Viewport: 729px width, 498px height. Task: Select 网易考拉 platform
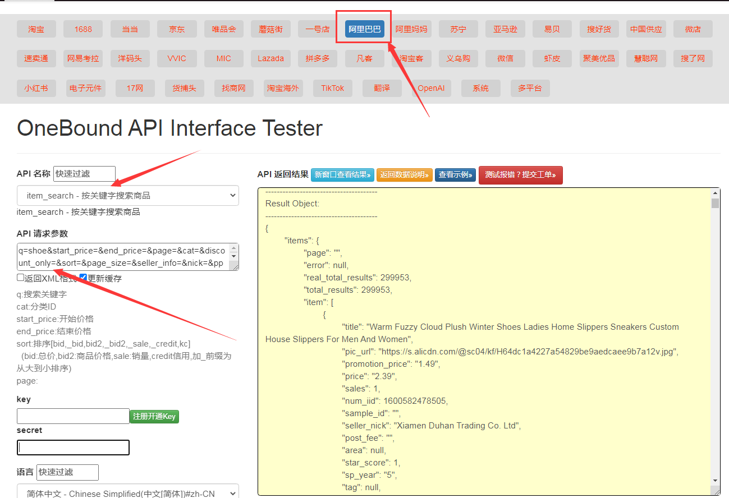pyautogui.click(x=83, y=58)
